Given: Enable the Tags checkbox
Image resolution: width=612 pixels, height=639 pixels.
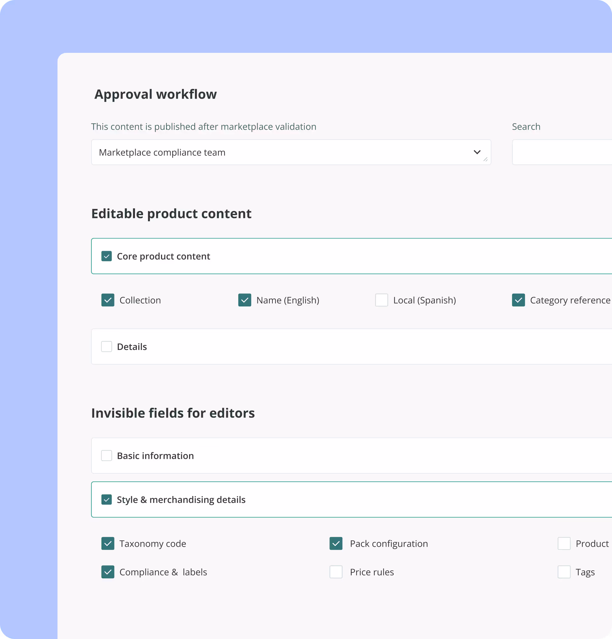Looking at the screenshot, I should (564, 572).
